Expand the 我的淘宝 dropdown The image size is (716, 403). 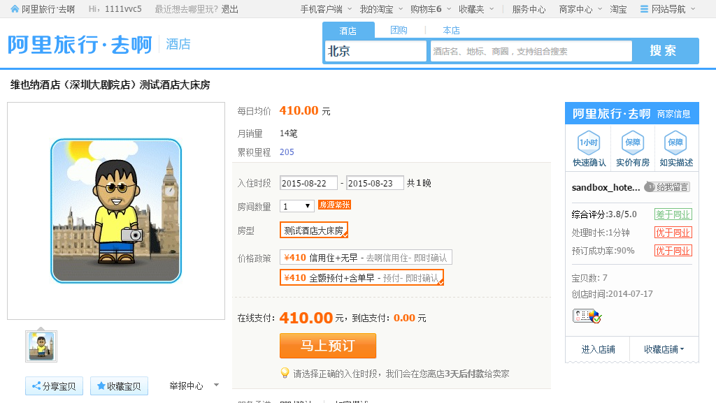point(401,8)
